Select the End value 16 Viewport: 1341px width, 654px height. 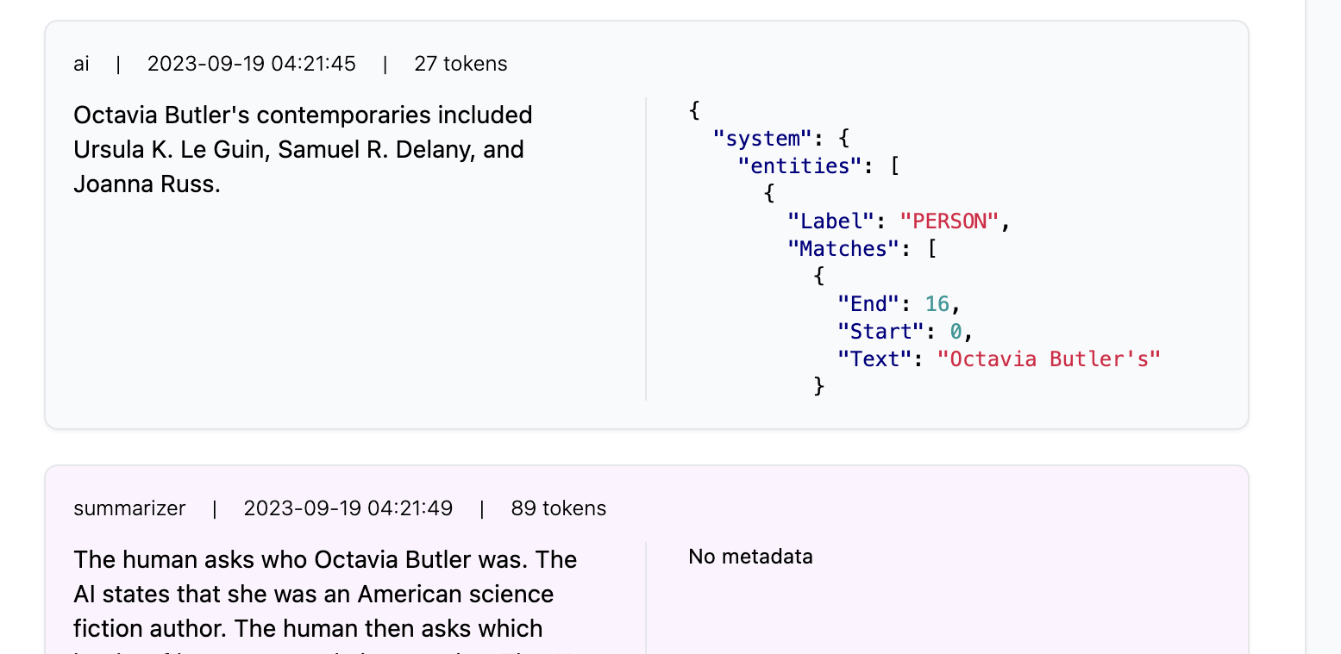coord(937,303)
